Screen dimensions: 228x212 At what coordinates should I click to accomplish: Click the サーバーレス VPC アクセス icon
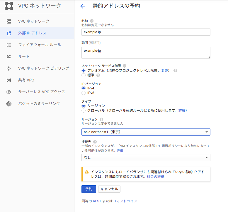pos(9,92)
